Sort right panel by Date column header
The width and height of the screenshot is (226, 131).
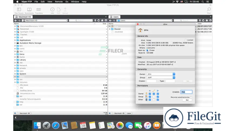(x=200, y=24)
